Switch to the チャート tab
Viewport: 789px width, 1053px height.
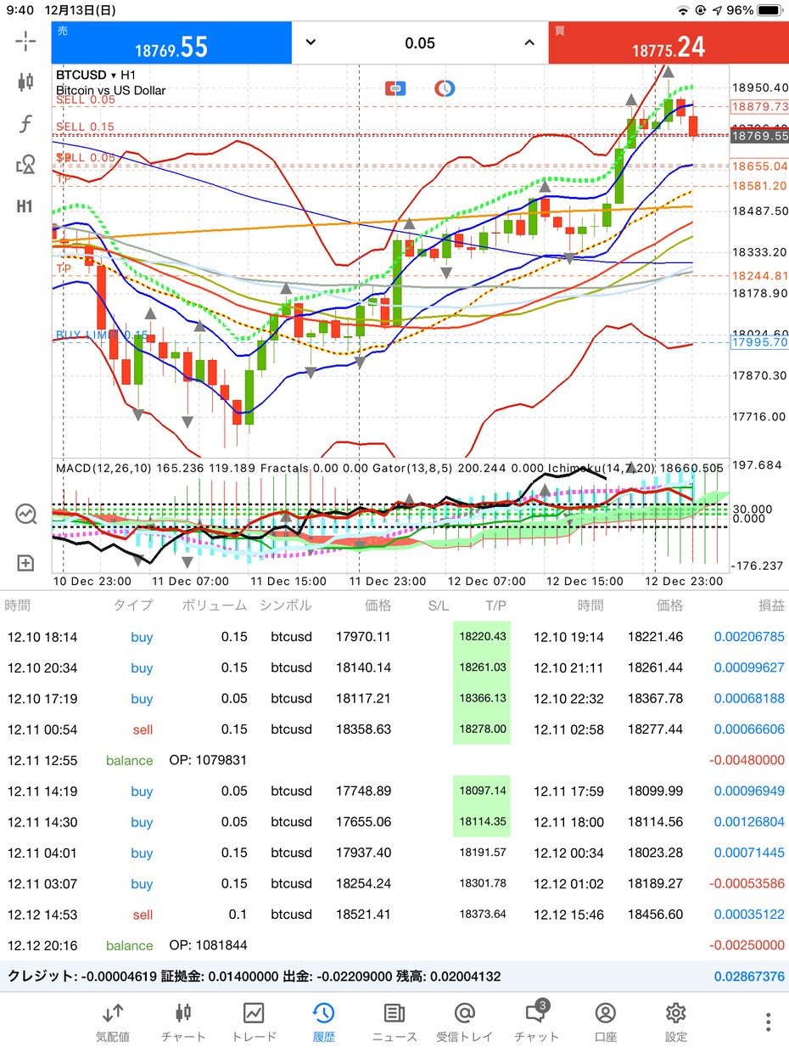click(183, 1022)
